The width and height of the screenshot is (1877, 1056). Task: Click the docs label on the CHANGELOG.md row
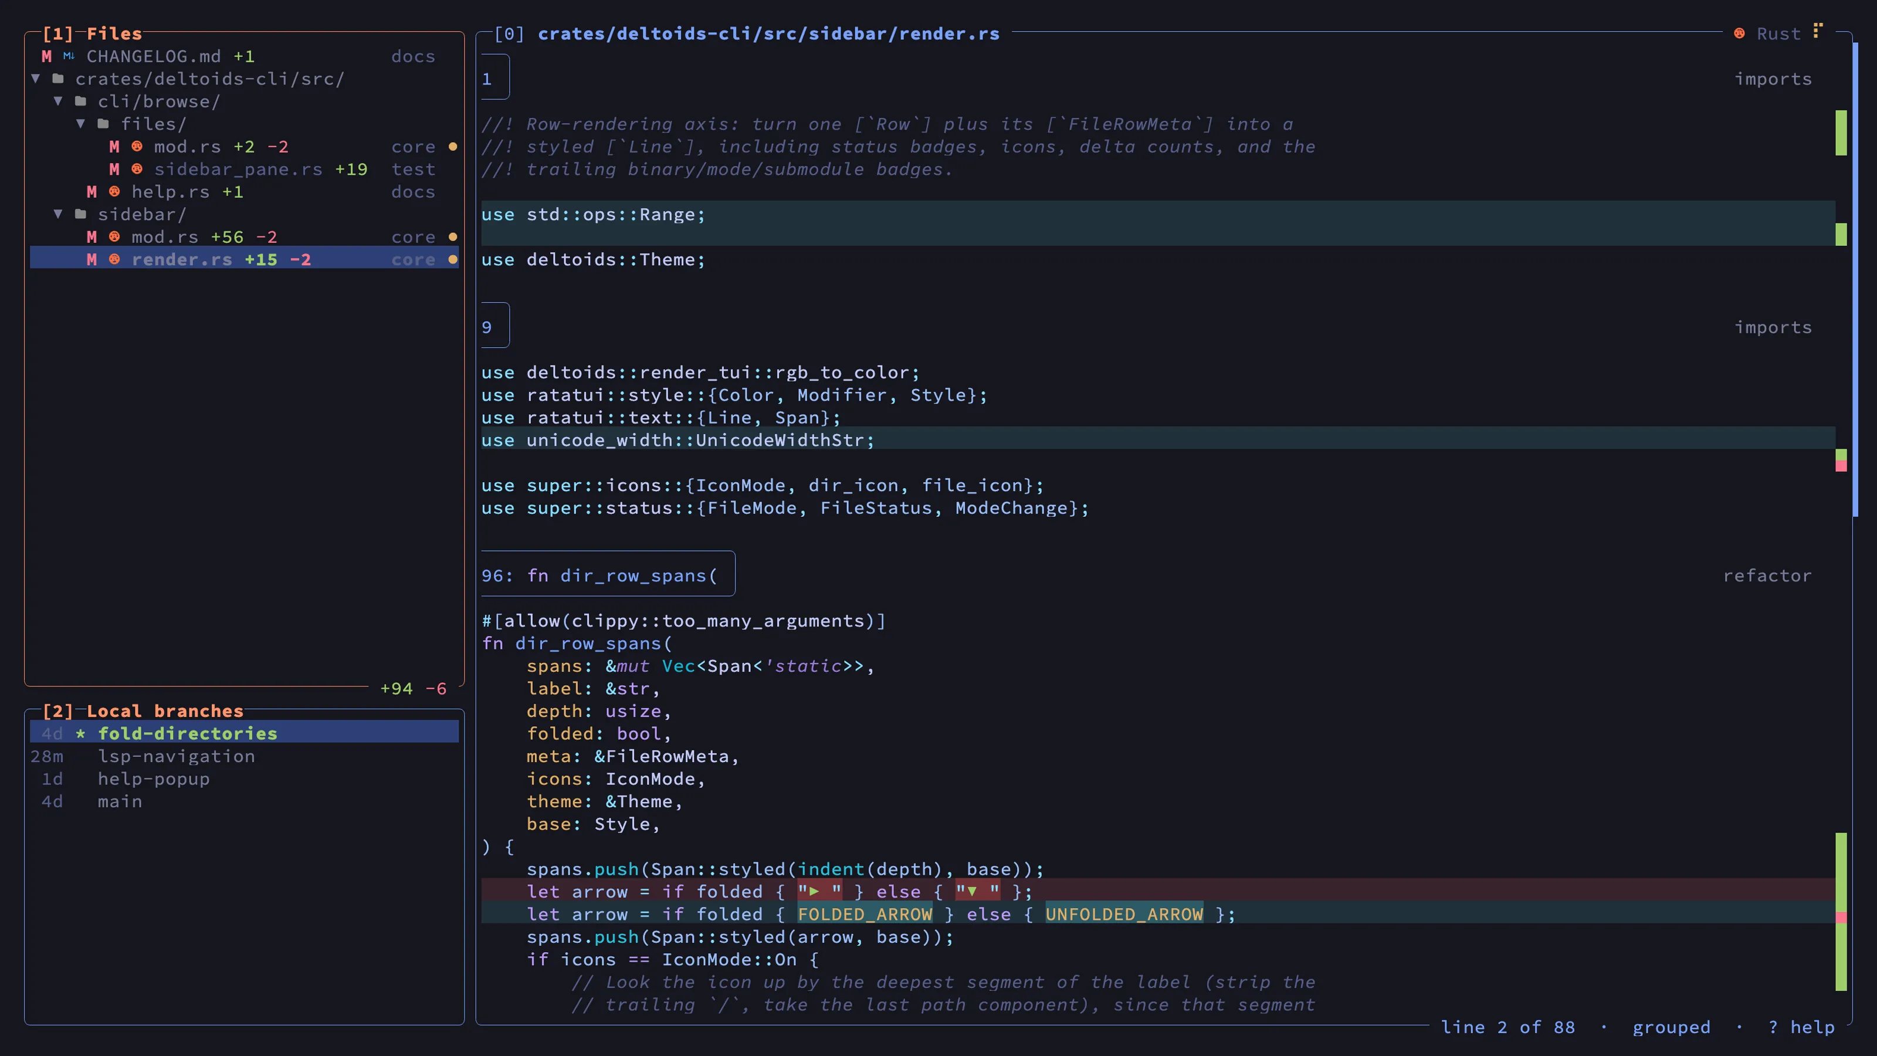click(x=413, y=56)
